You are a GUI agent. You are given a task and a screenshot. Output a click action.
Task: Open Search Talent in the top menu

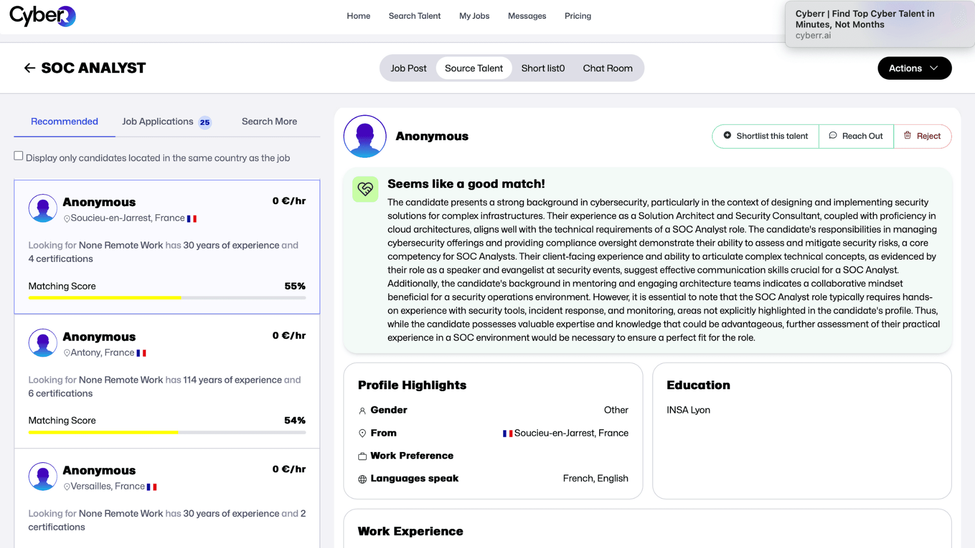[414, 16]
